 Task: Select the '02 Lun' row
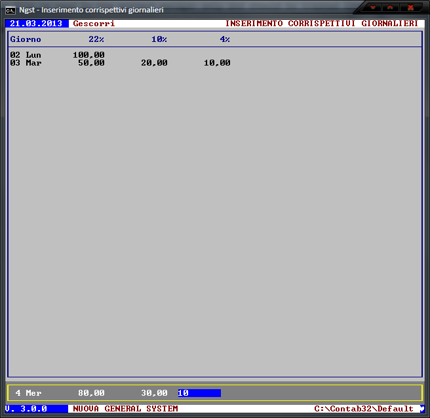tap(26, 55)
